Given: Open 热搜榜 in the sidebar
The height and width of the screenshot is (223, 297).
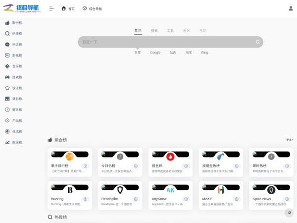Looking at the screenshot, I should (17, 34).
